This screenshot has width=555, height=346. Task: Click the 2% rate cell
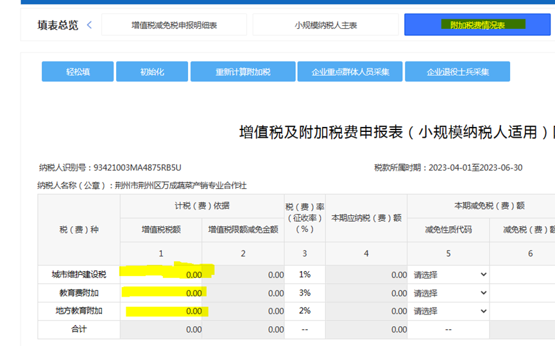(x=305, y=311)
